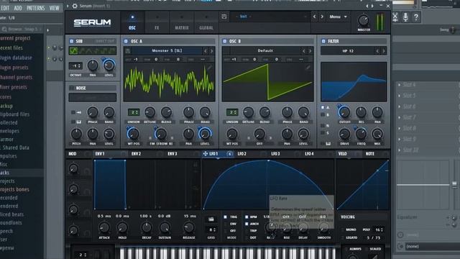This screenshot has height=259, width=460.
Task: Click the FL Studio scissors tool icon
Action: pyautogui.click(x=395, y=17)
